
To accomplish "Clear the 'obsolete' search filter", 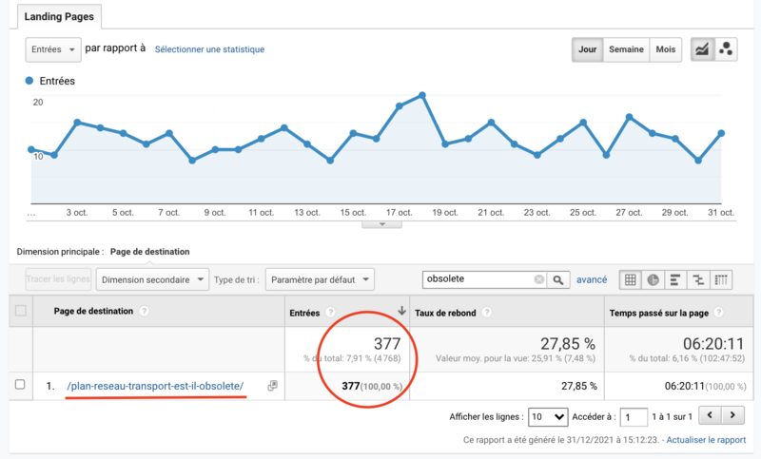I will 538,279.
